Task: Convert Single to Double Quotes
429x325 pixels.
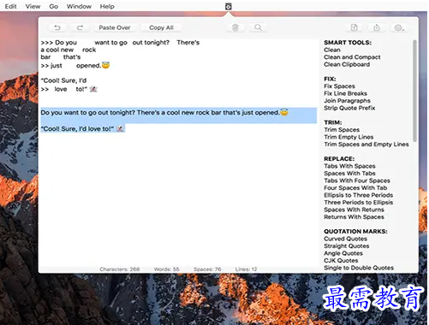Action: pos(359,268)
